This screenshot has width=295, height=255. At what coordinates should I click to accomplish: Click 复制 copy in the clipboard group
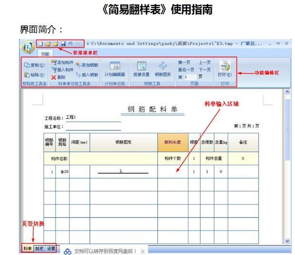pyautogui.click(x=34, y=65)
